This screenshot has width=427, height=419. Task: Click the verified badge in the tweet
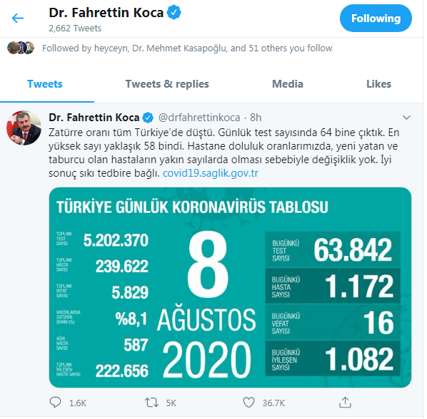(148, 118)
